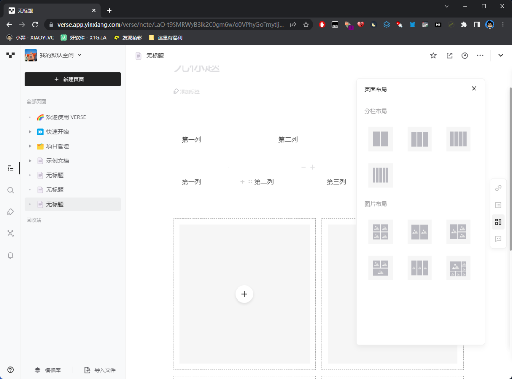This screenshot has width=512, height=379.
Task: Expand the 快速开始 tree item
Action: 30,132
